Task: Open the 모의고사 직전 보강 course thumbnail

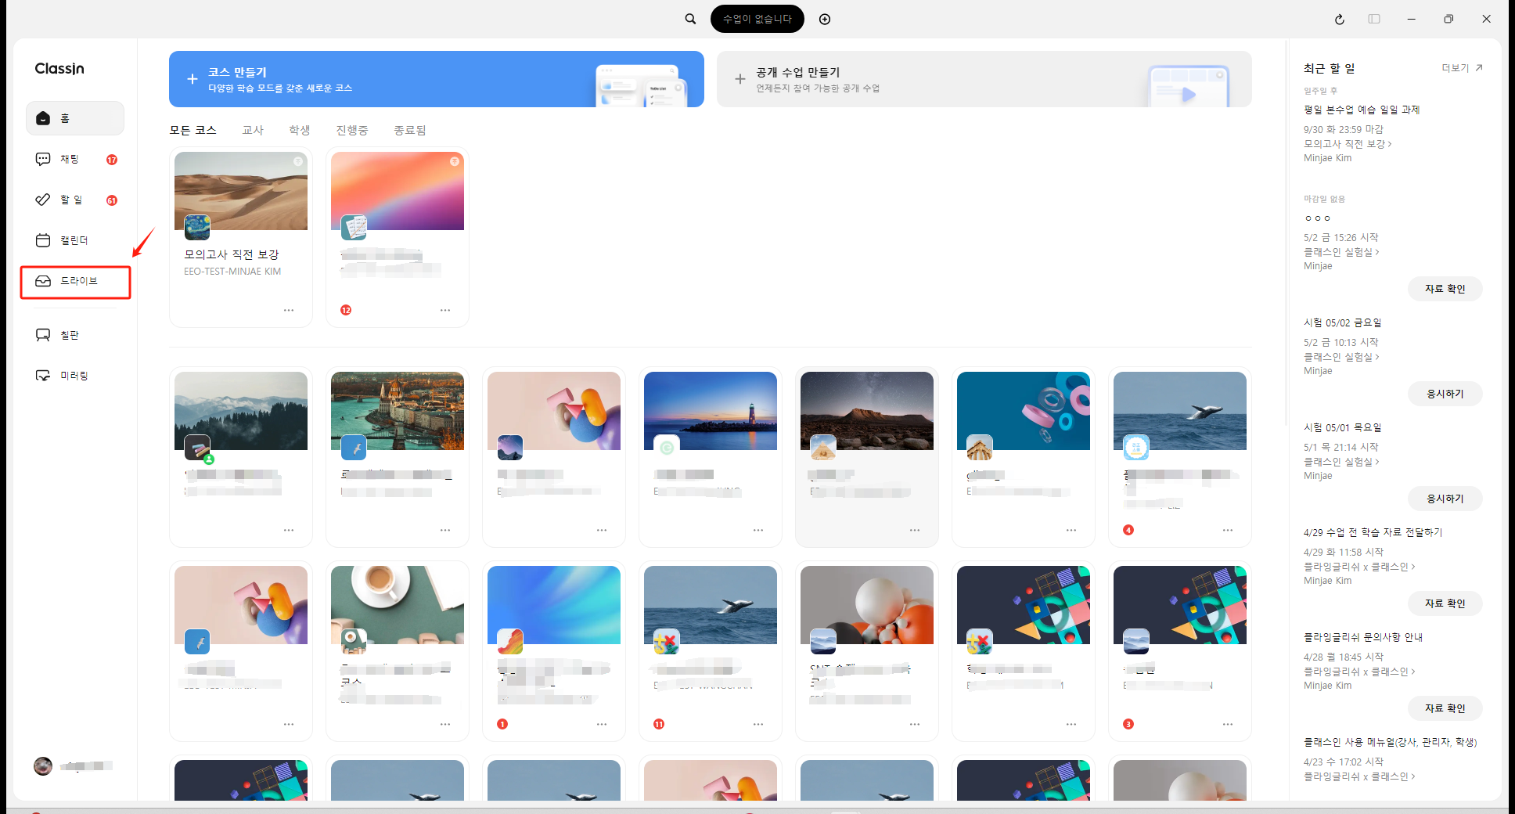Action: click(x=241, y=191)
